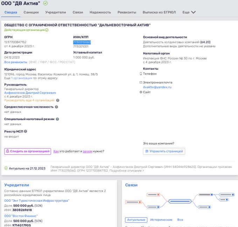Click the ОГРН value 1237700847152
Screen dimensions: 238x227
tap(15, 42)
